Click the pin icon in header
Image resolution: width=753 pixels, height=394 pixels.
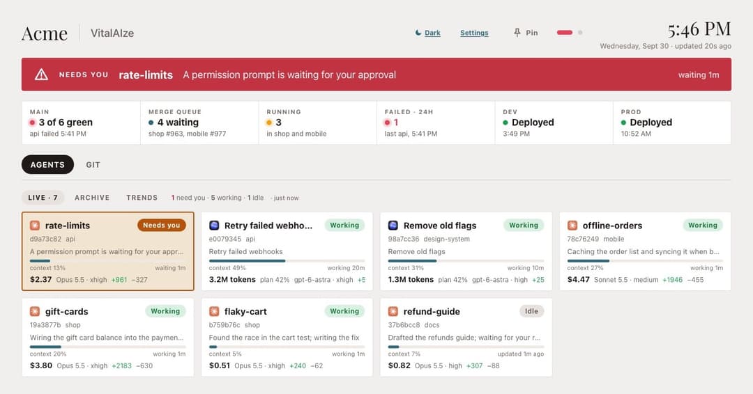pyautogui.click(x=517, y=33)
